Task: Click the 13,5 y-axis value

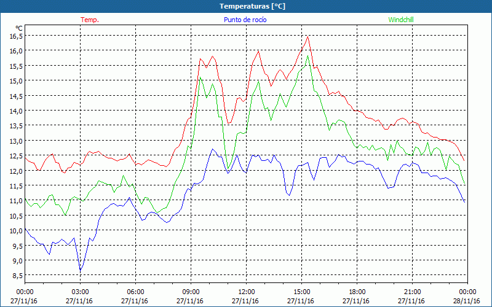Action: pos(17,126)
